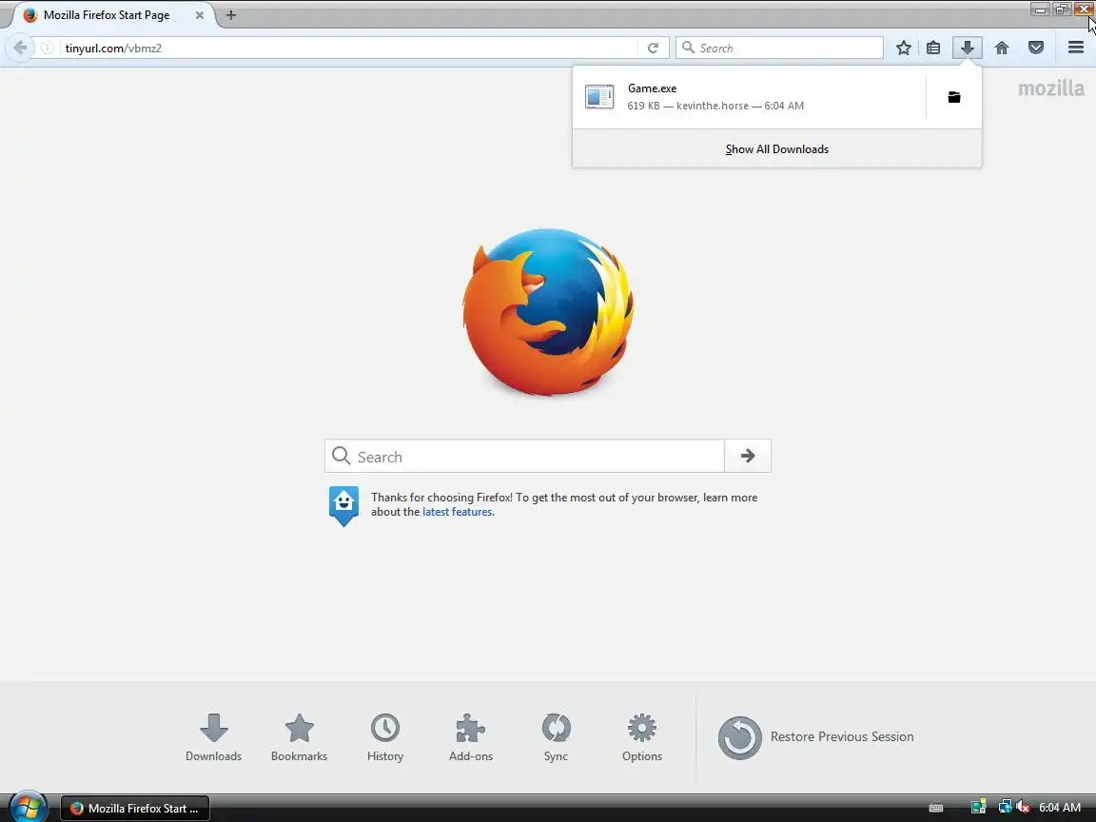Screen dimensions: 1096x822
Task: Select the Mozilla Firefox Start Page tab
Action: (x=112, y=14)
